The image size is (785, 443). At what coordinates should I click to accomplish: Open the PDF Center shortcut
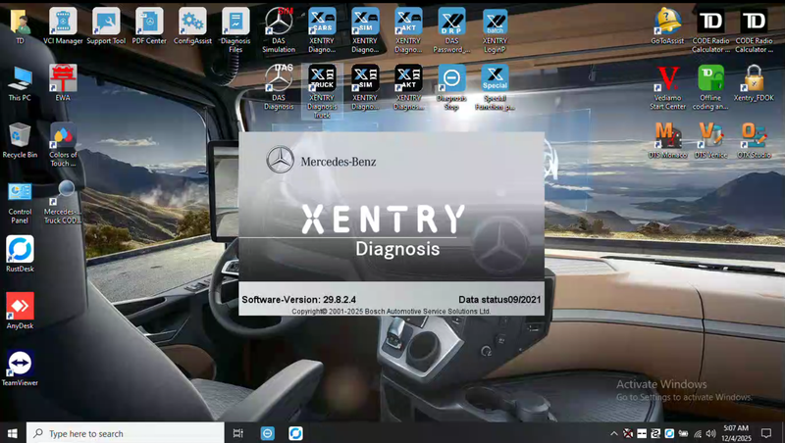[149, 22]
